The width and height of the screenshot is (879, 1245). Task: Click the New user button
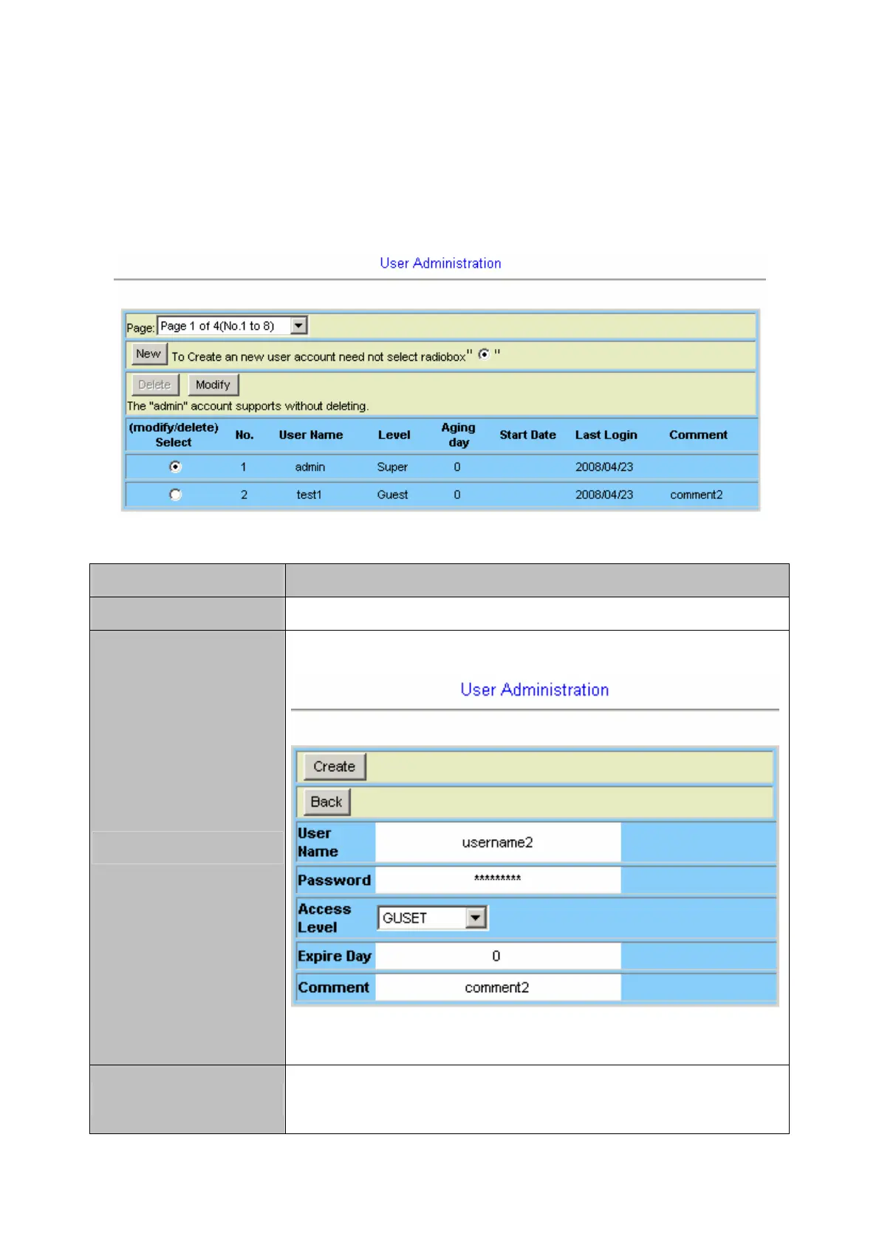[148, 354]
